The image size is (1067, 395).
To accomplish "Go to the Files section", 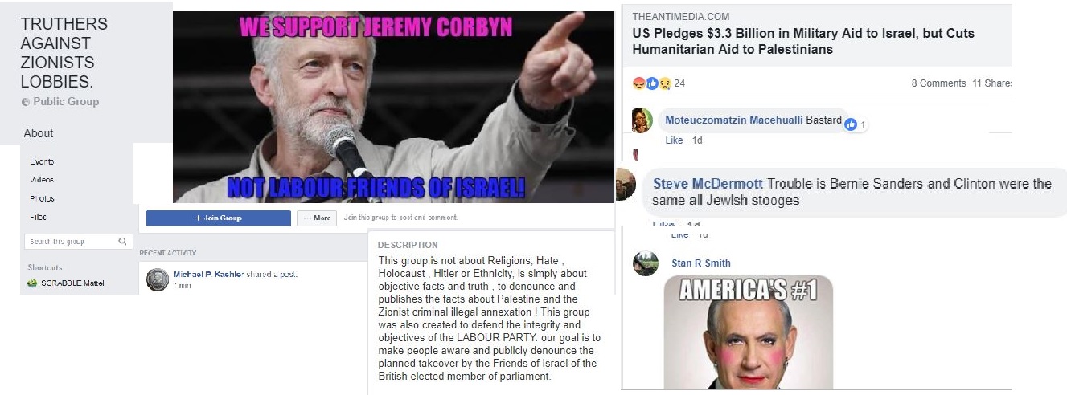I will [38, 217].
